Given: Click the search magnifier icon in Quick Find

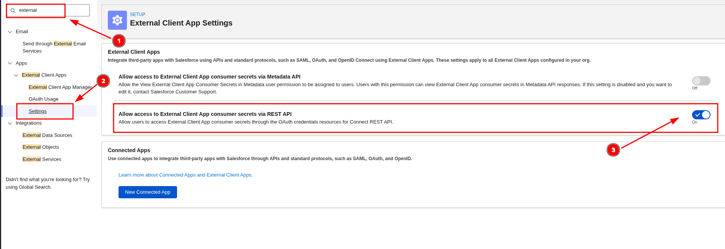Looking at the screenshot, I should 13,11.
